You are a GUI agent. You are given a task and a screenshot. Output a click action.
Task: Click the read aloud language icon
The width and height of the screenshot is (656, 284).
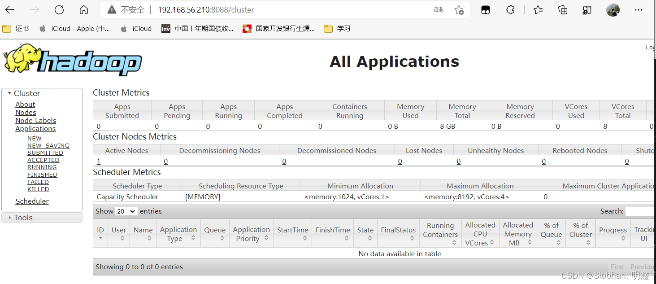439,10
